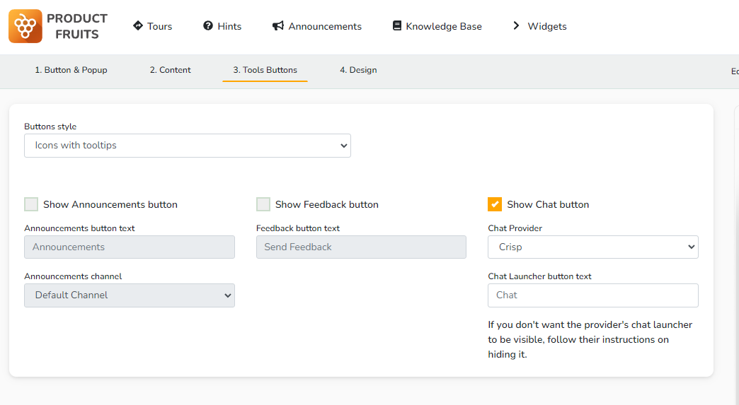This screenshot has height=405, width=739.
Task: Click the Widgets chevron icon
Action: pyautogui.click(x=516, y=26)
